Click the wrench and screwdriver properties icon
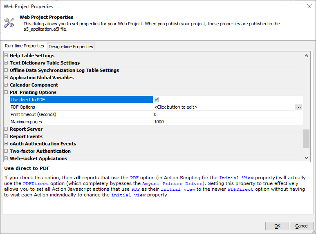Screen dimensions: 316x234 9,23
